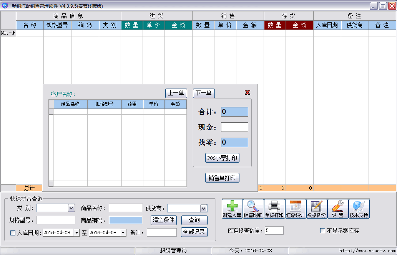Open 销售明细 with the magnifier icon
Viewport: 397px width, 255px height.
pyautogui.click(x=253, y=208)
